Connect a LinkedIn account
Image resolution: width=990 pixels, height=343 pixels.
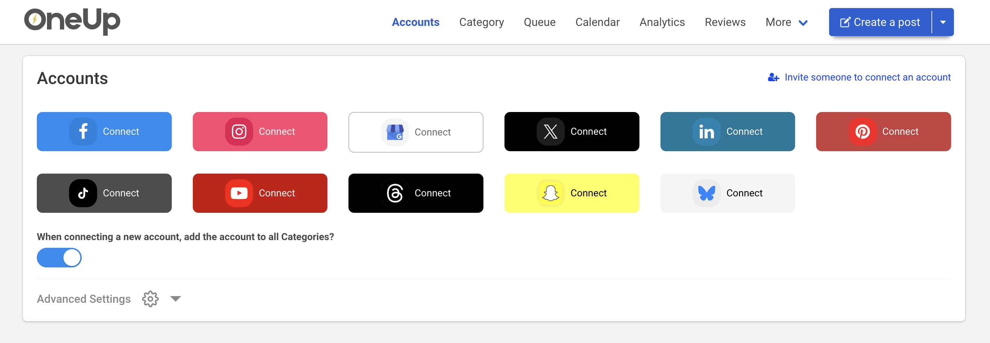727,132
